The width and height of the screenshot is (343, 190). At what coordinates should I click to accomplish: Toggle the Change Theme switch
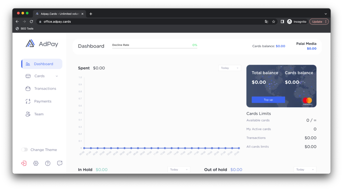[x=25, y=150]
